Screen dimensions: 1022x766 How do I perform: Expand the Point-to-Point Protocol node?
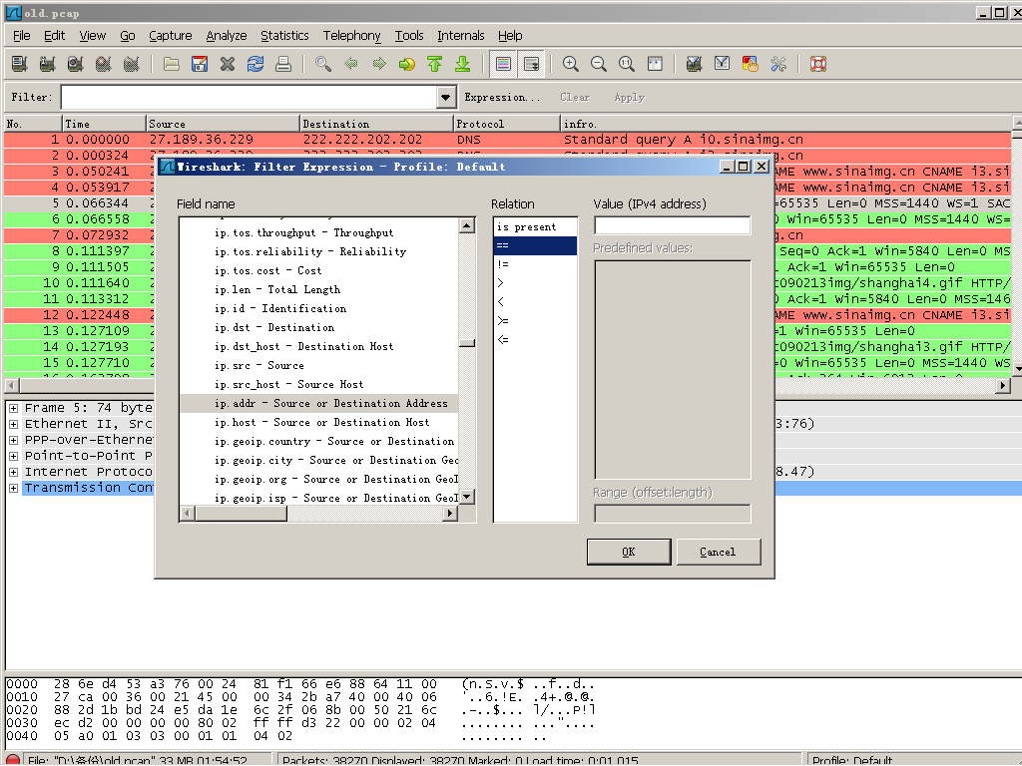(13, 456)
